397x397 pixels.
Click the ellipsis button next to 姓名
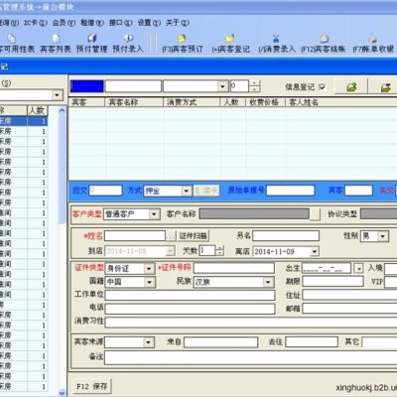coord(171,236)
